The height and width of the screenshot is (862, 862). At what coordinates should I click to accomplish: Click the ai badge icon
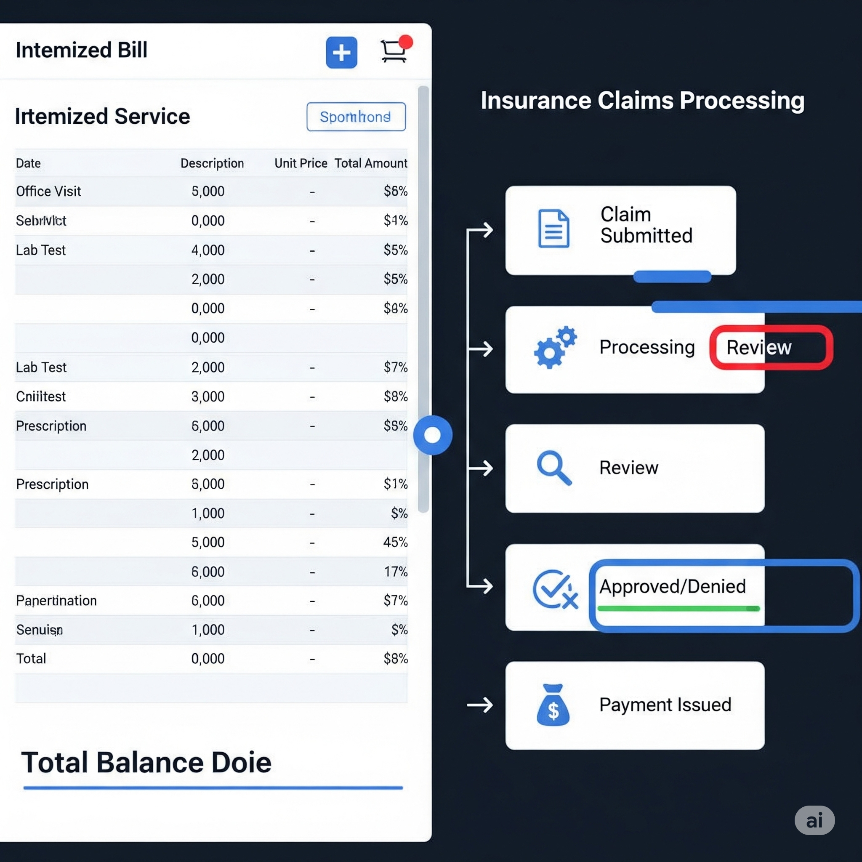[x=814, y=820]
